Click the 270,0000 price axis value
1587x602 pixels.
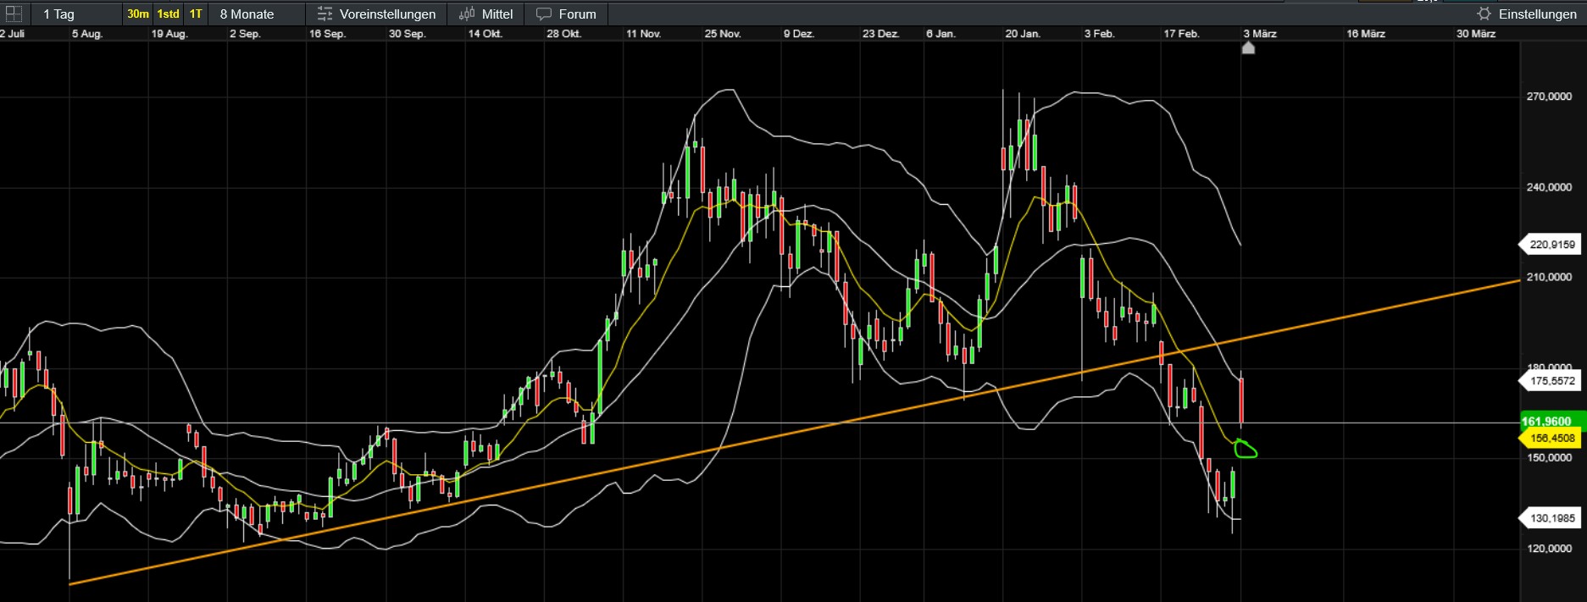pyautogui.click(x=1549, y=97)
